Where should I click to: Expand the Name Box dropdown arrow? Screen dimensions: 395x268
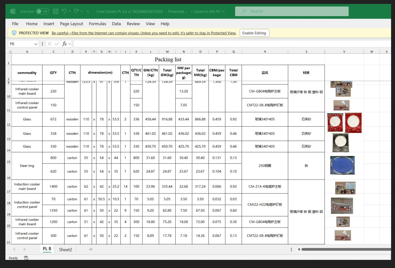point(36,44)
